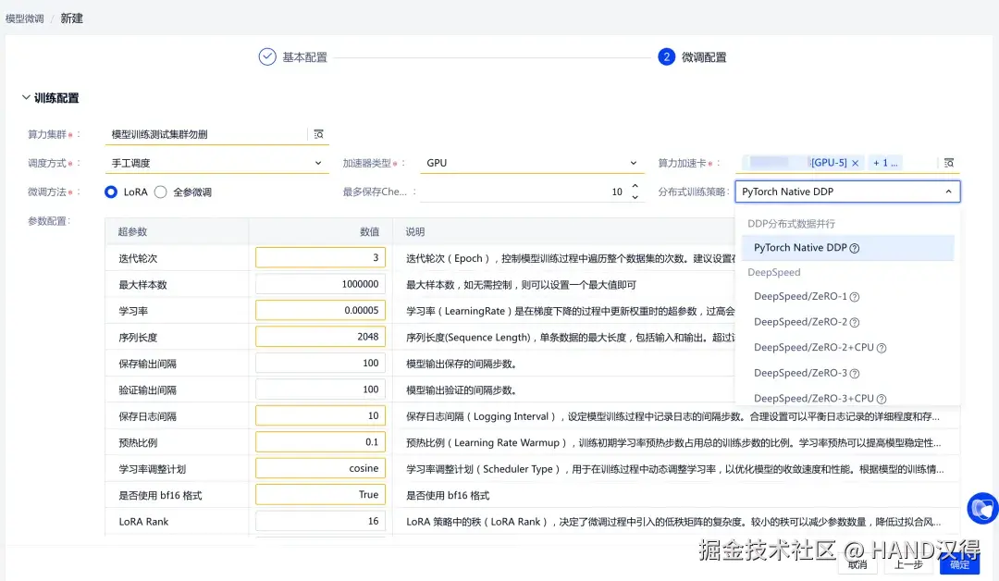Edit the 验证输出间隔 value field
This screenshot has width=999, height=581.
pyautogui.click(x=320, y=389)
